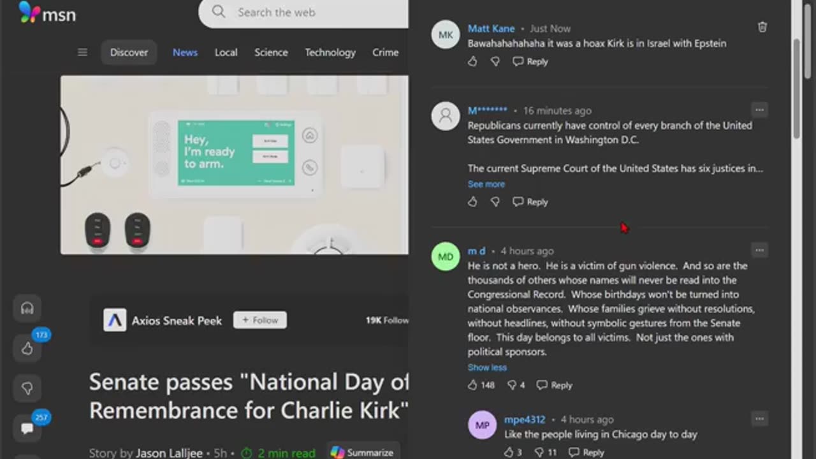Collapse m d's comment with Show less
816x459 pixels.
pyautogui.click(x=487, y=367)
